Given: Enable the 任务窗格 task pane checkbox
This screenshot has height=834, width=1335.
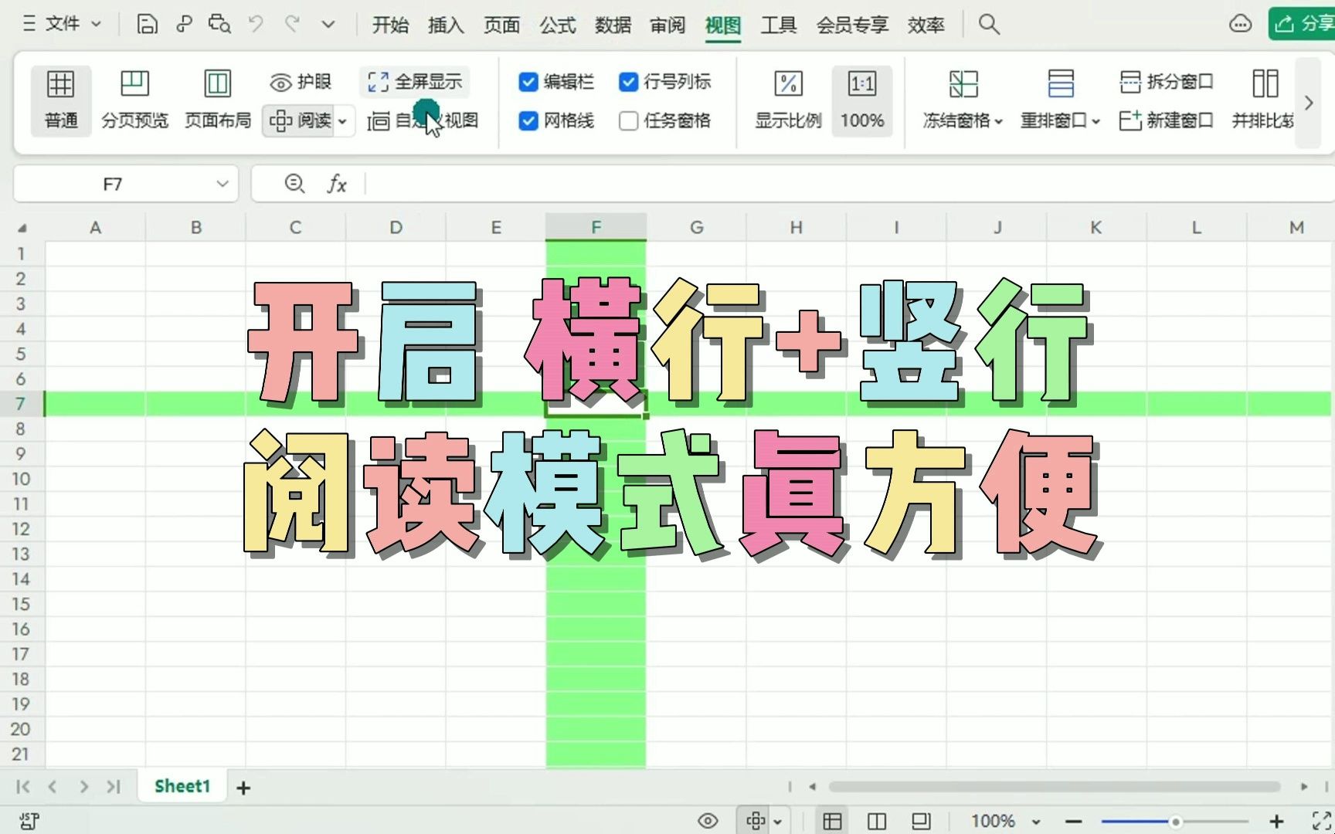Looking at the screenshot, I should pos(628,120).
